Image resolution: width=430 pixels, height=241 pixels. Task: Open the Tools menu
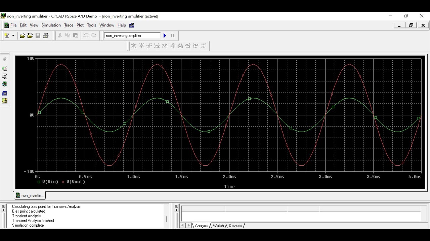tap(91, 25)
